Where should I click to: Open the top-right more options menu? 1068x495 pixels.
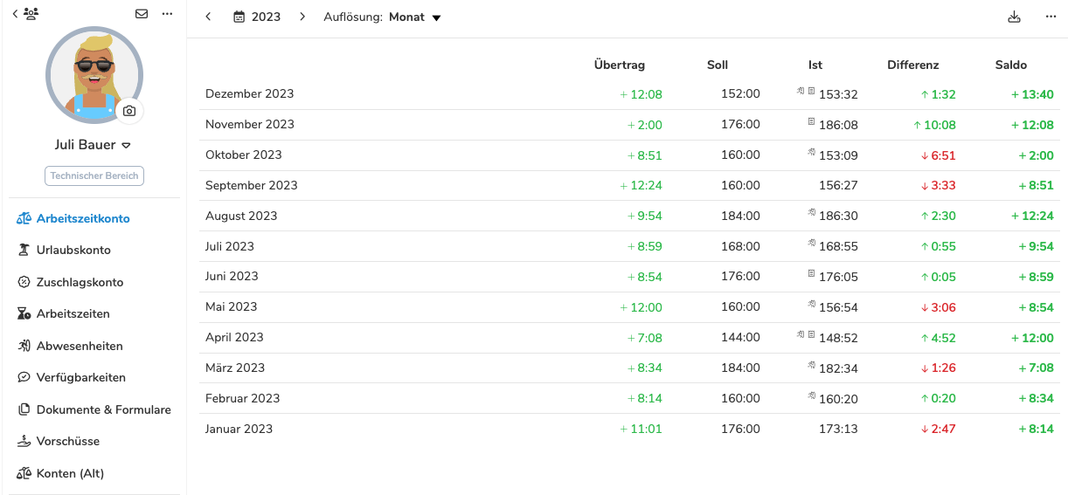click(1051, 17)
